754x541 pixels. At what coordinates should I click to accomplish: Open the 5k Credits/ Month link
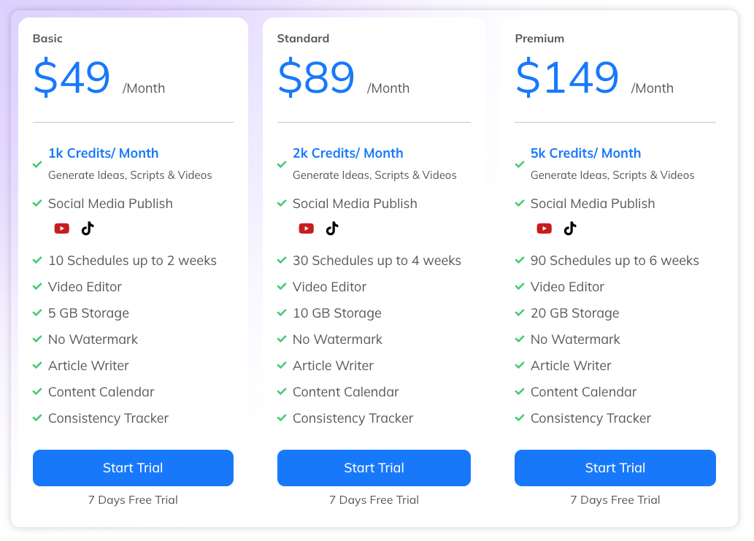pos(586,153)
